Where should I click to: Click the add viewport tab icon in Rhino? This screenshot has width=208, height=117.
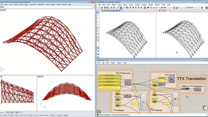pyautogui.click(x=21, y=112)
